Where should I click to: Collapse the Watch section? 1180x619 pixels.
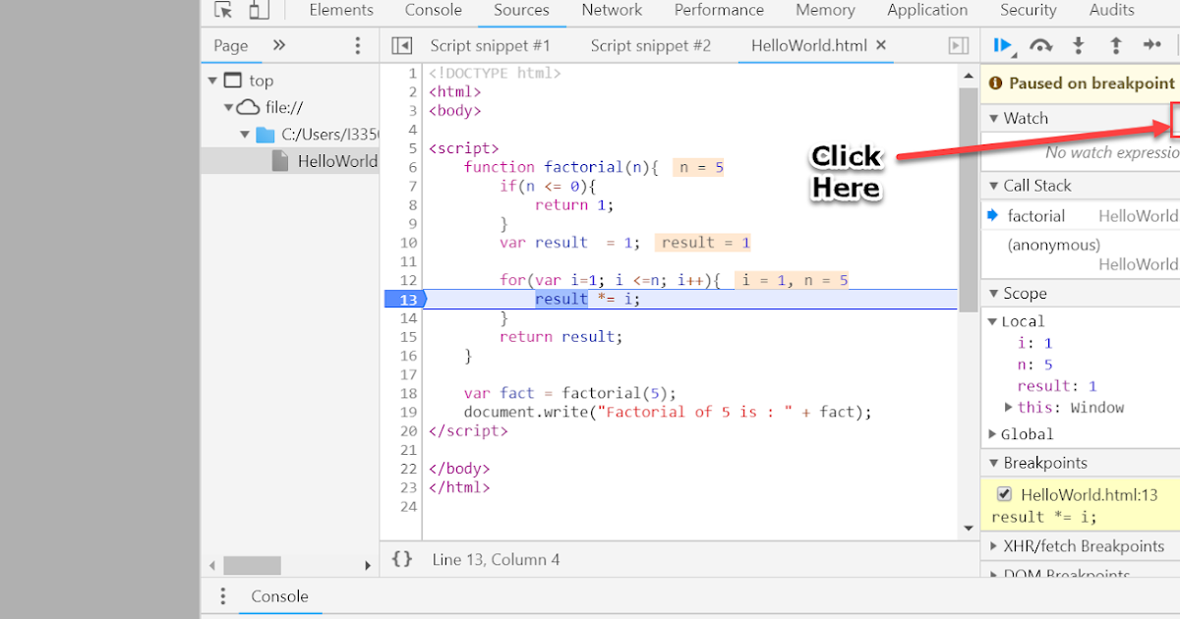(x=993, y=118)
